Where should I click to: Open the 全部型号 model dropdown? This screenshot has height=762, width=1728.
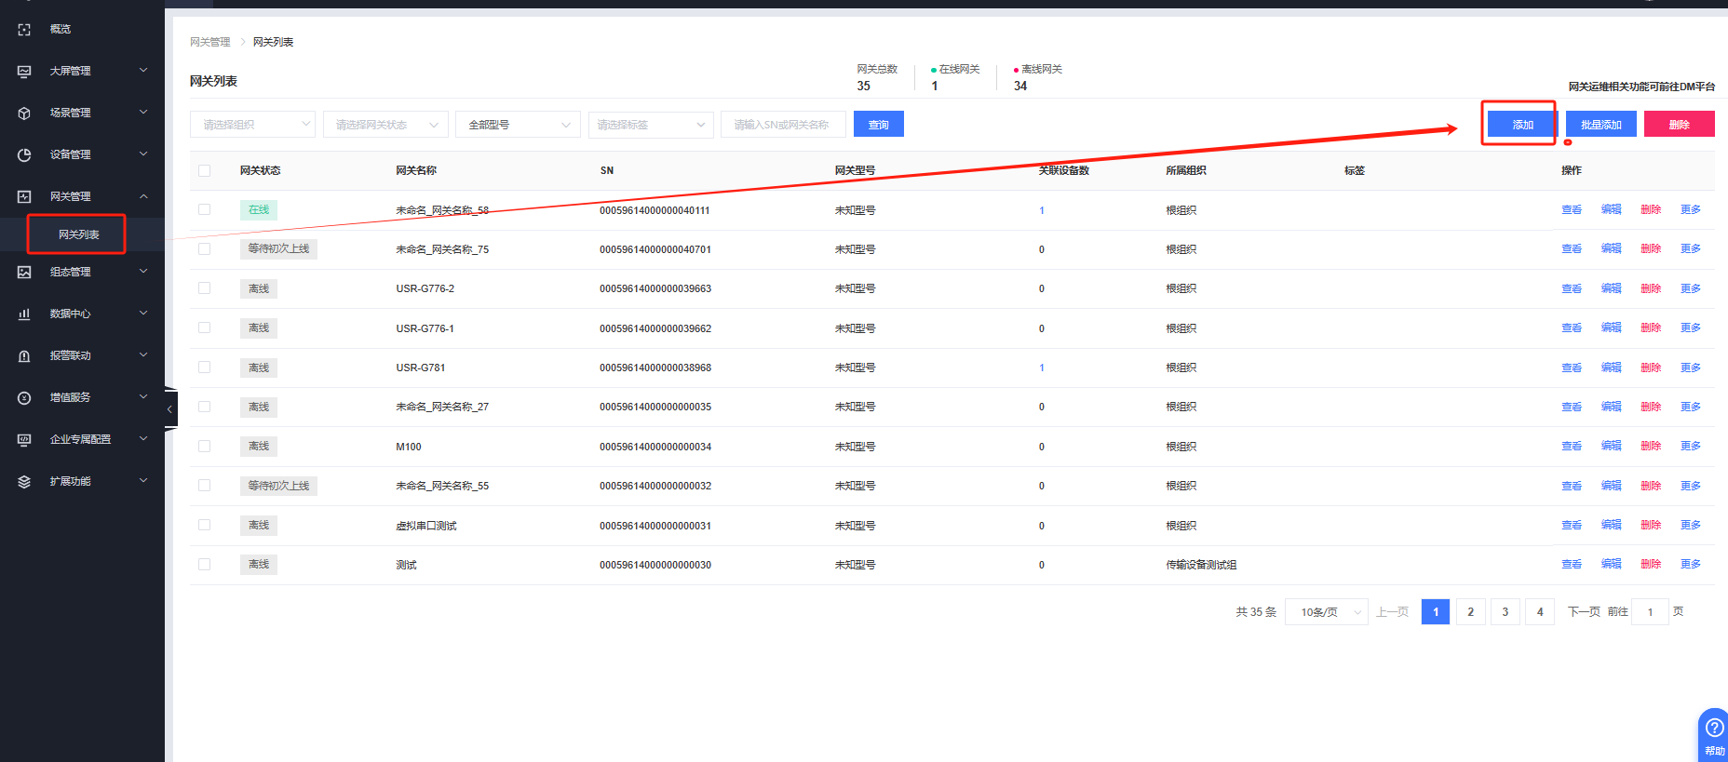[518, 125]
